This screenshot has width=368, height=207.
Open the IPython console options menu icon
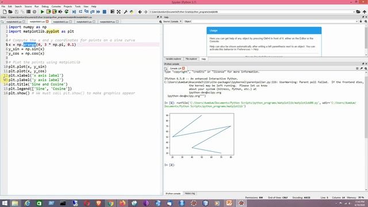[357, 68]
